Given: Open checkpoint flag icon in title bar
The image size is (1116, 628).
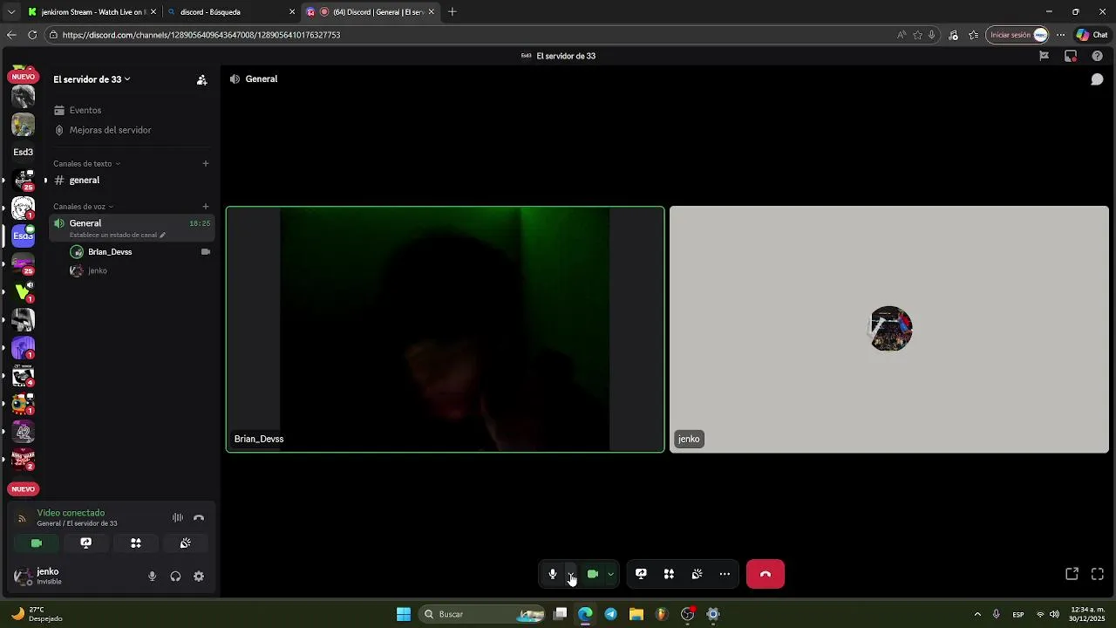Looking at the screenshot, I should tap(1044, 56).
